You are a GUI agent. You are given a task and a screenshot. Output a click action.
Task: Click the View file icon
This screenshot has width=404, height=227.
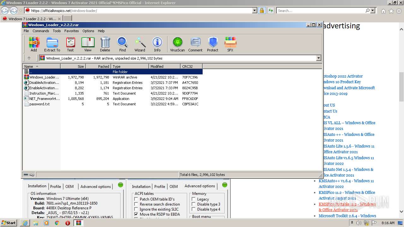click(88, 44)
